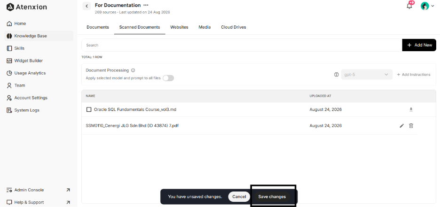Click the Skills book icon
The height and width of the screenshot is (207, 440).
point(9,48)
